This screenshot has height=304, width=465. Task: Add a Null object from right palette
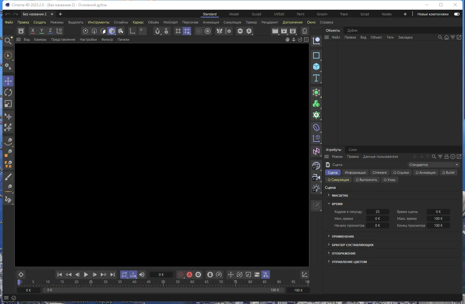click(316, 40)
